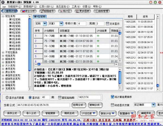This screenshot has width=163, height=126.
Task: Expand the 大小系列 tree node
Action: tap(3, 66)
